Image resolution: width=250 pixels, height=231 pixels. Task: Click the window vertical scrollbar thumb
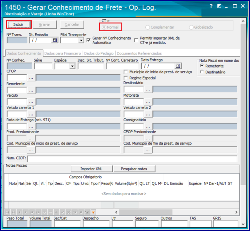click(243, 104)
